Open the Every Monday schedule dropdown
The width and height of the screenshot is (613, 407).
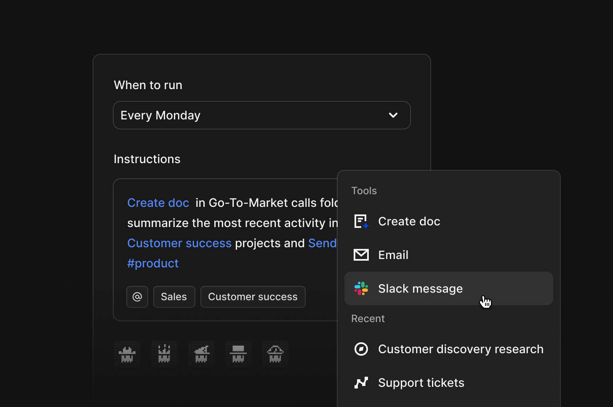253,115
